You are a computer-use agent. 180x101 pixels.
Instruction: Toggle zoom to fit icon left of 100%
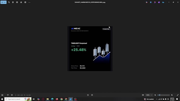click(143, 95)
